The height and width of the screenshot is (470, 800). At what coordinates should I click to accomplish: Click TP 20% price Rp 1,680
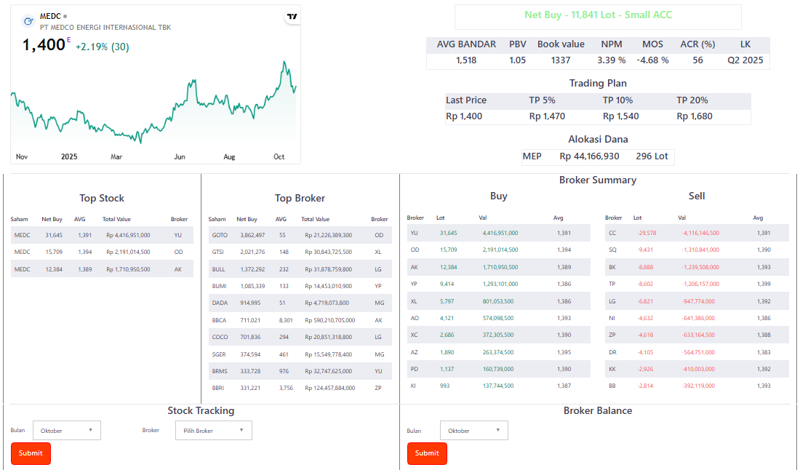[x=695, y=116]
